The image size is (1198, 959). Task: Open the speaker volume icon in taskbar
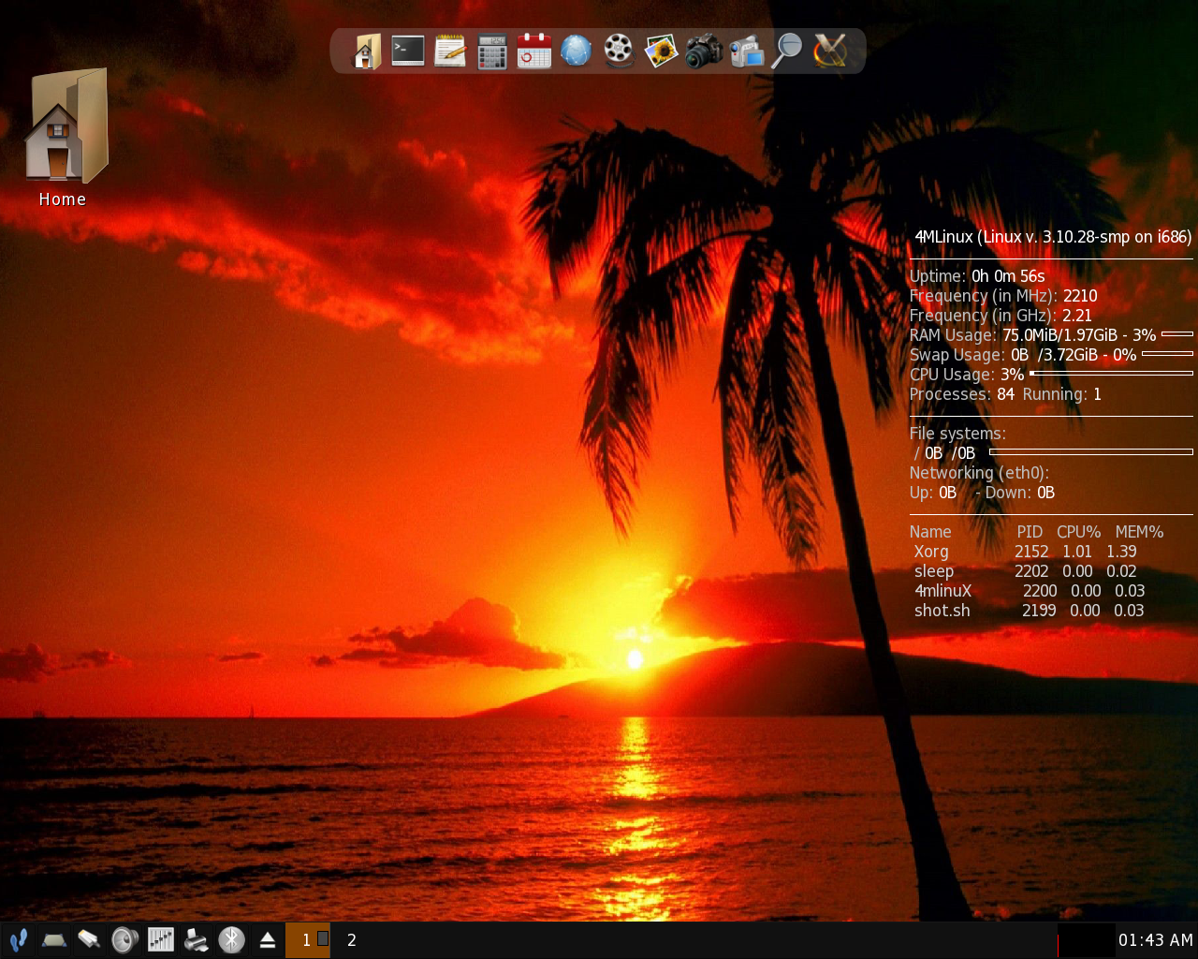pyautogui.click(x=124, y=939)
